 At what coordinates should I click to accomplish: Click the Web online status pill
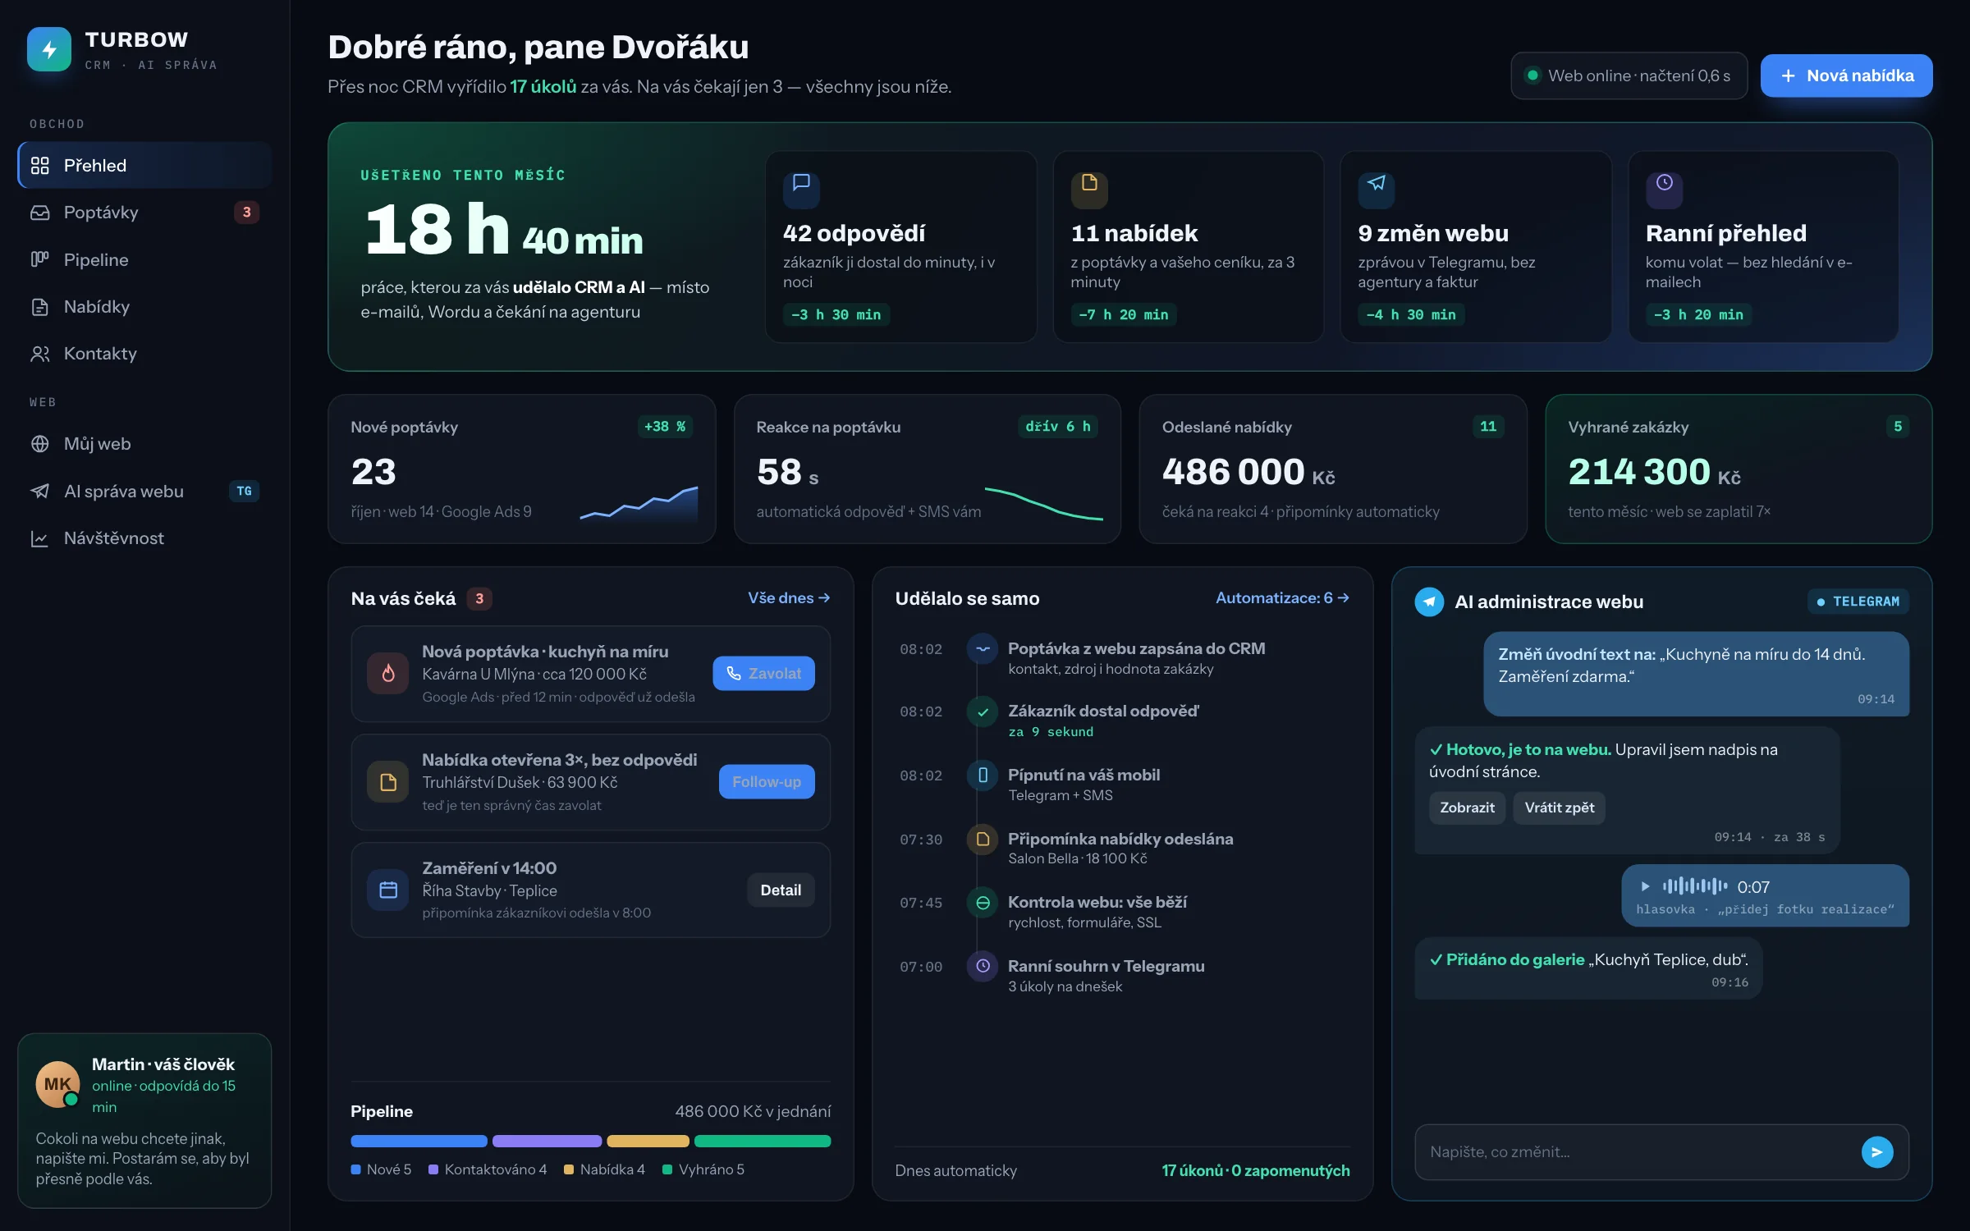1629,76
